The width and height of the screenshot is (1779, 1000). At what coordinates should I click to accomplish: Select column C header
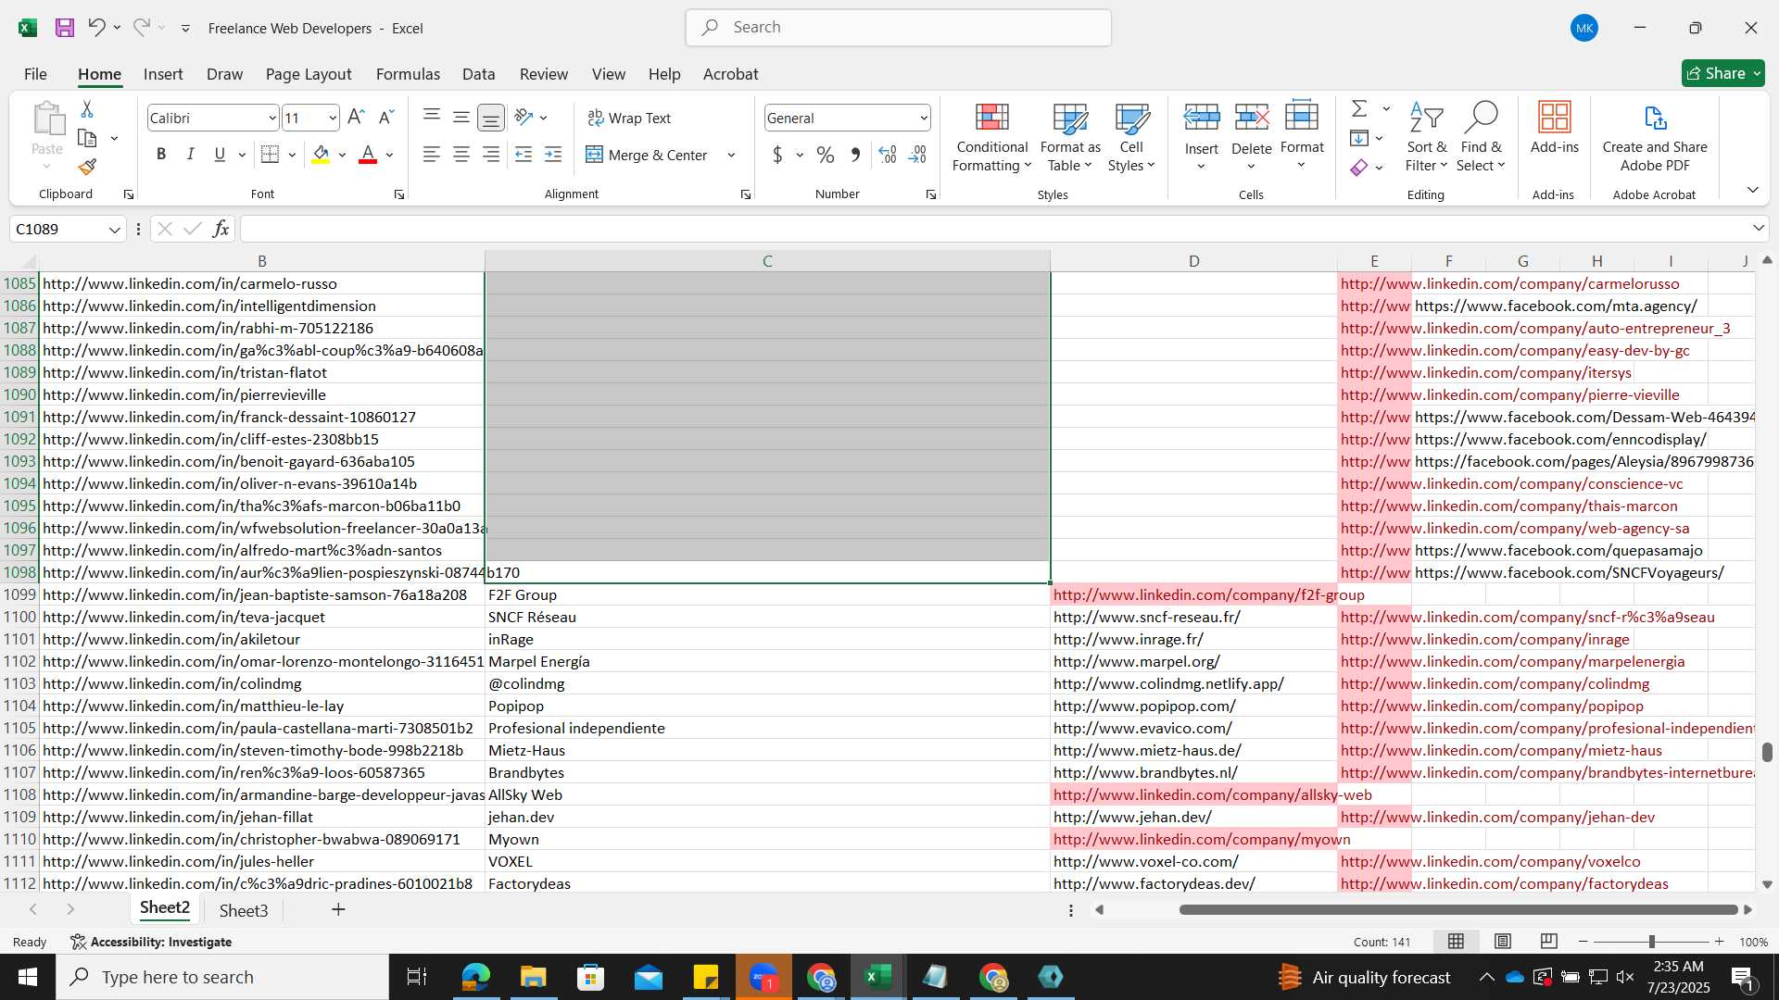(x=767, y=261)
